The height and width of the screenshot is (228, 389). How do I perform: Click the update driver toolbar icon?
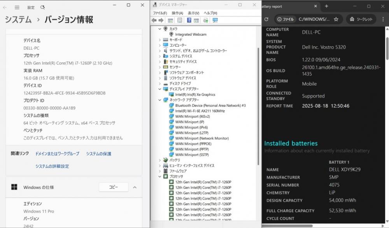[206, 20]
